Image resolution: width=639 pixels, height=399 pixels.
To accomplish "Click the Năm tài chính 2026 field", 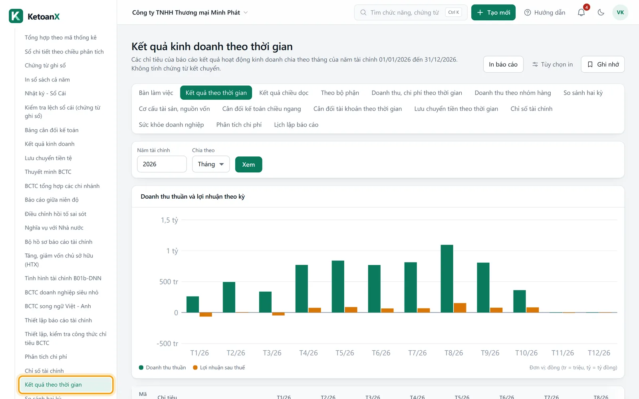I will [x=162, y=164].
